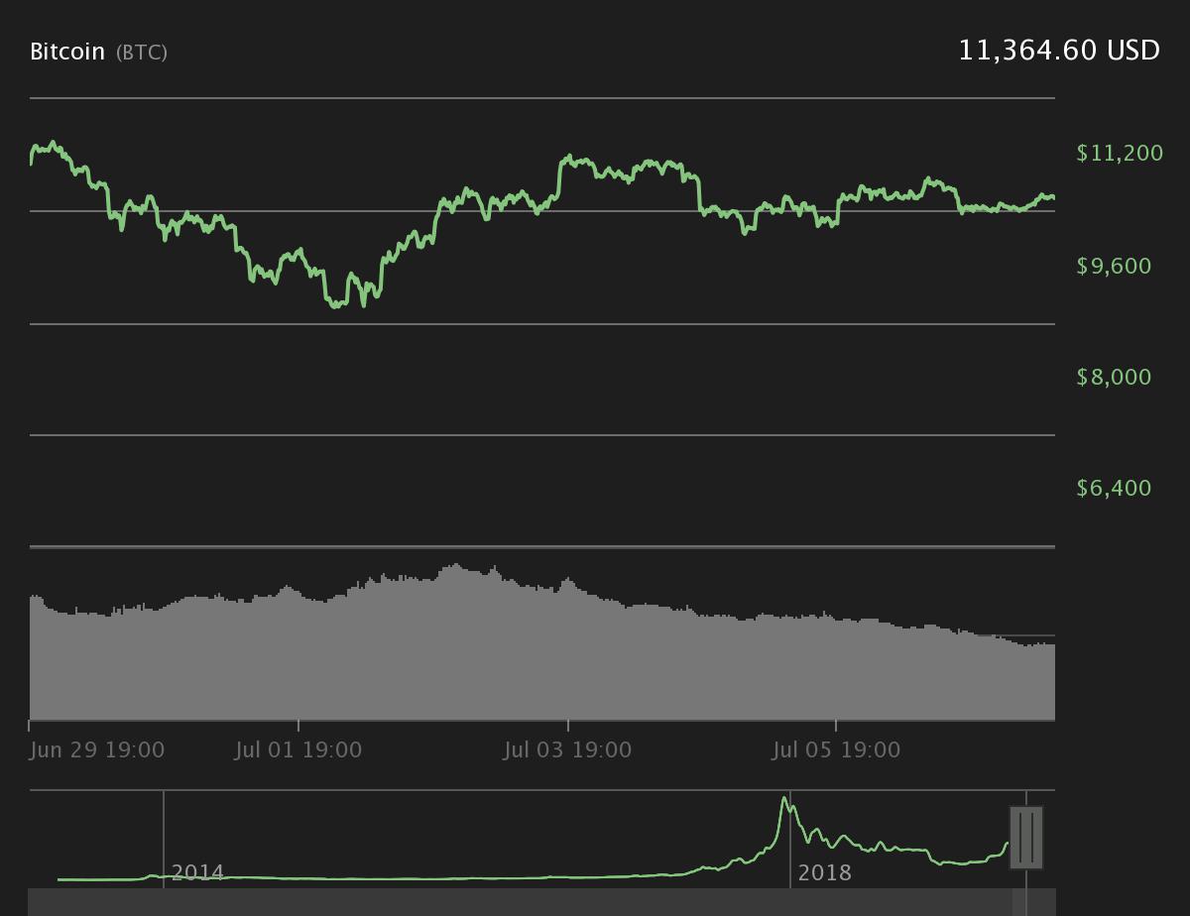This screenshot has height=916, width=1190.
Task: Select the $11,200 price axis label
Action: click(x=1120, y=153)
